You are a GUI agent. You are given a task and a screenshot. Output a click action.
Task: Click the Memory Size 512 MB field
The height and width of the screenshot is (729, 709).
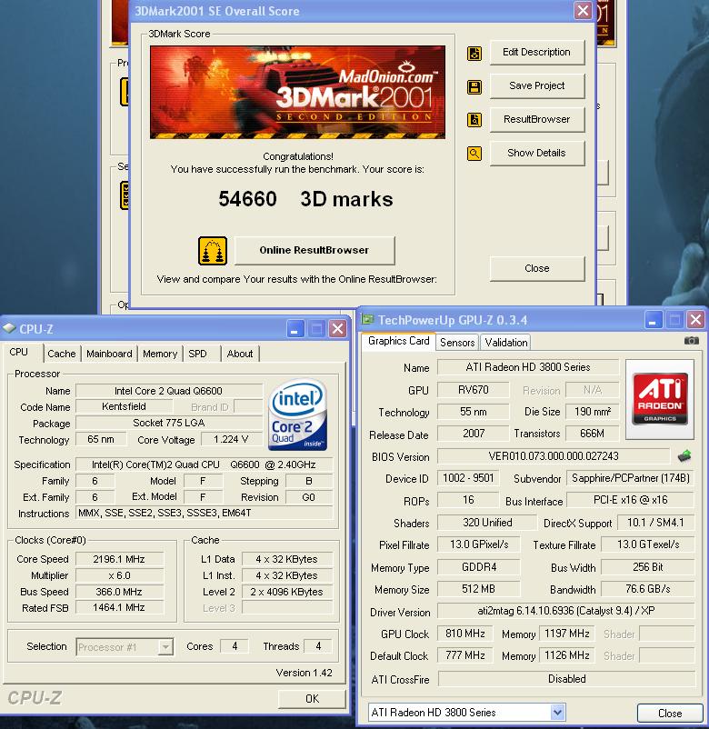point(478,589)
